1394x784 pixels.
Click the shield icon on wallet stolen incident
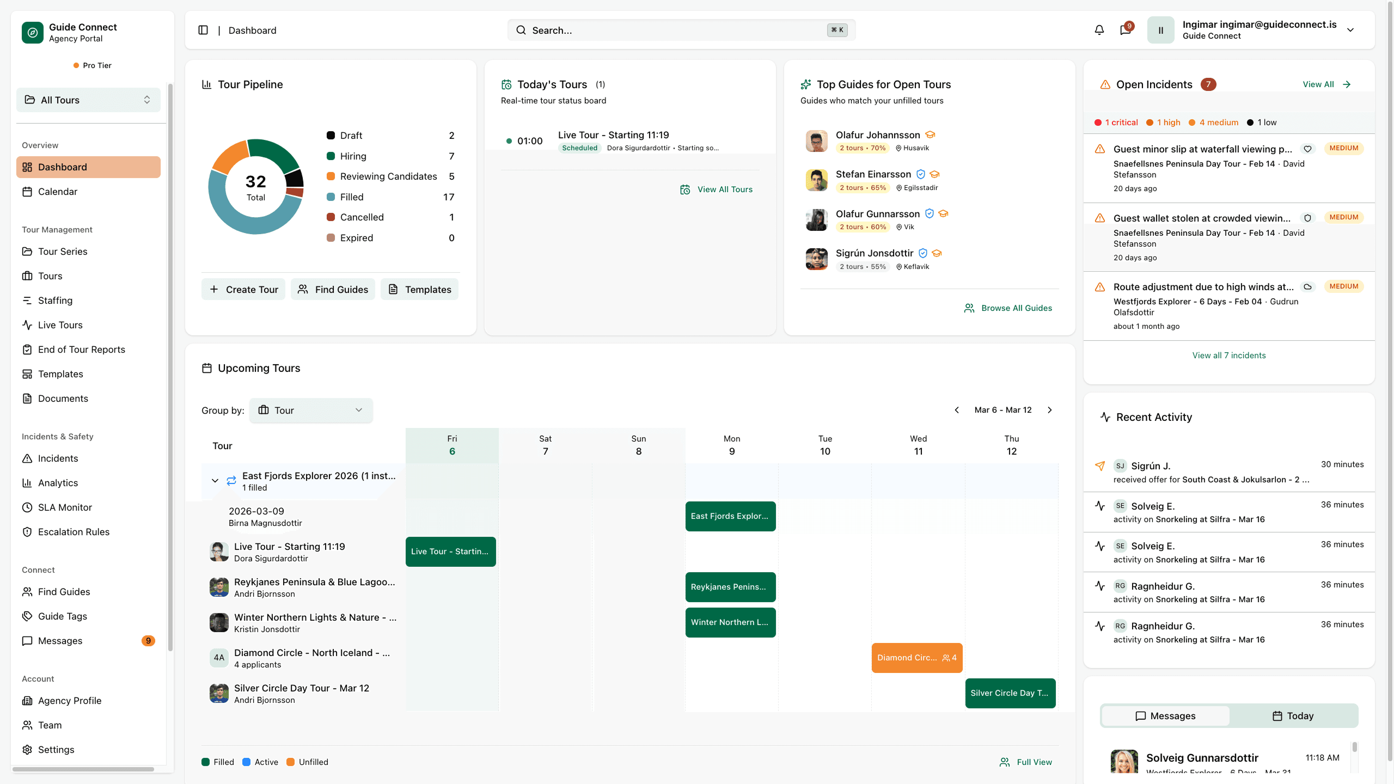[x=1307, y=218]
